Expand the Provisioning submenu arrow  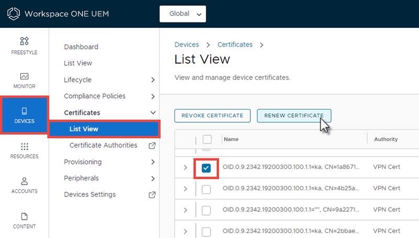point(153,162)
